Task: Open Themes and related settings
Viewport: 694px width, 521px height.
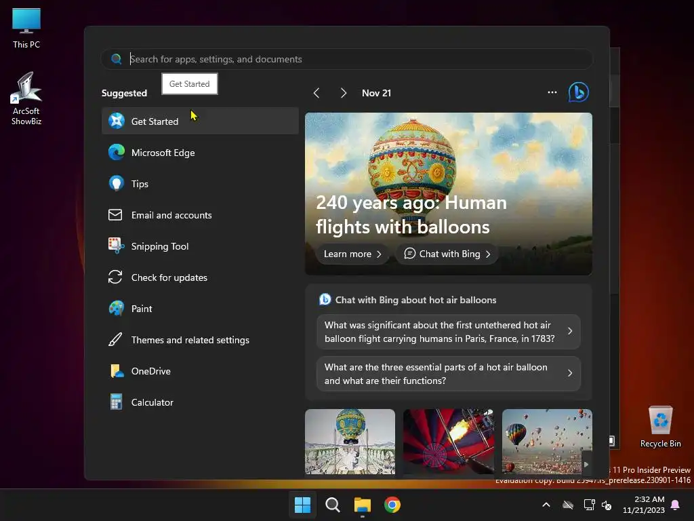Action: coord(200,340)
